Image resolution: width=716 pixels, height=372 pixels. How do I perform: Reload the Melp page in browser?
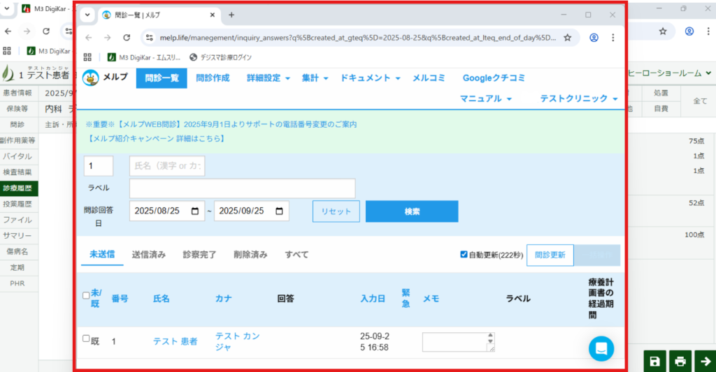click(x=127, y=38)
